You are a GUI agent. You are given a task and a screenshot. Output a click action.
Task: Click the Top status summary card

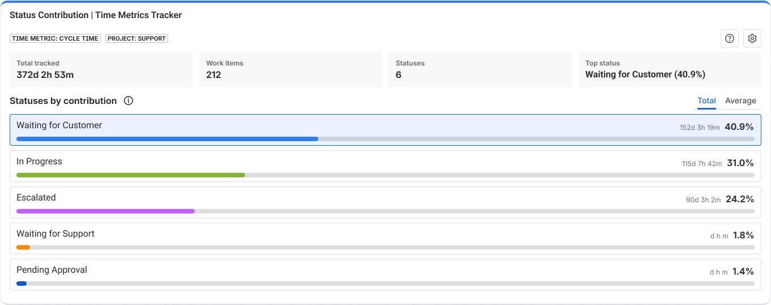pyautogui.click(x=670, y=69)
